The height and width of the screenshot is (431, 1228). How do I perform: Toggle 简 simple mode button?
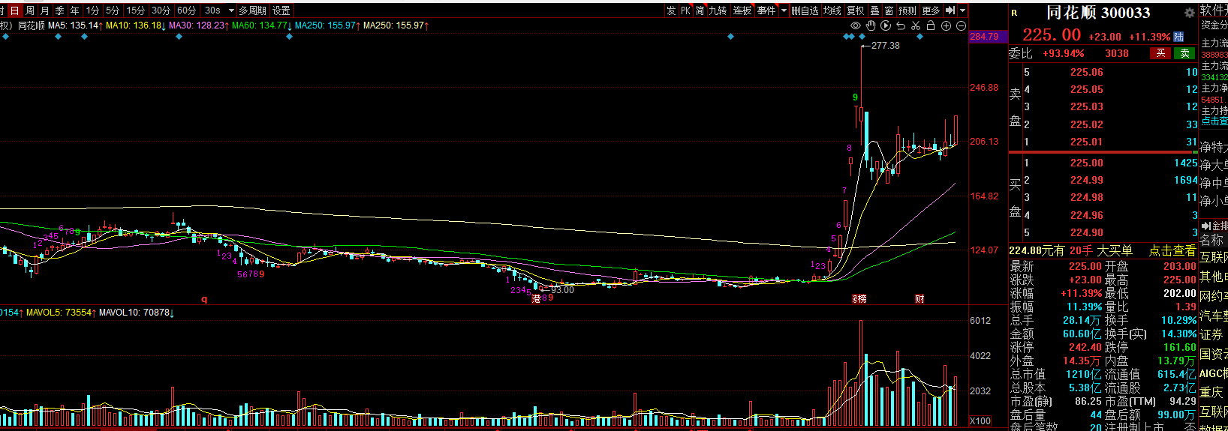[x=700, y=10]
